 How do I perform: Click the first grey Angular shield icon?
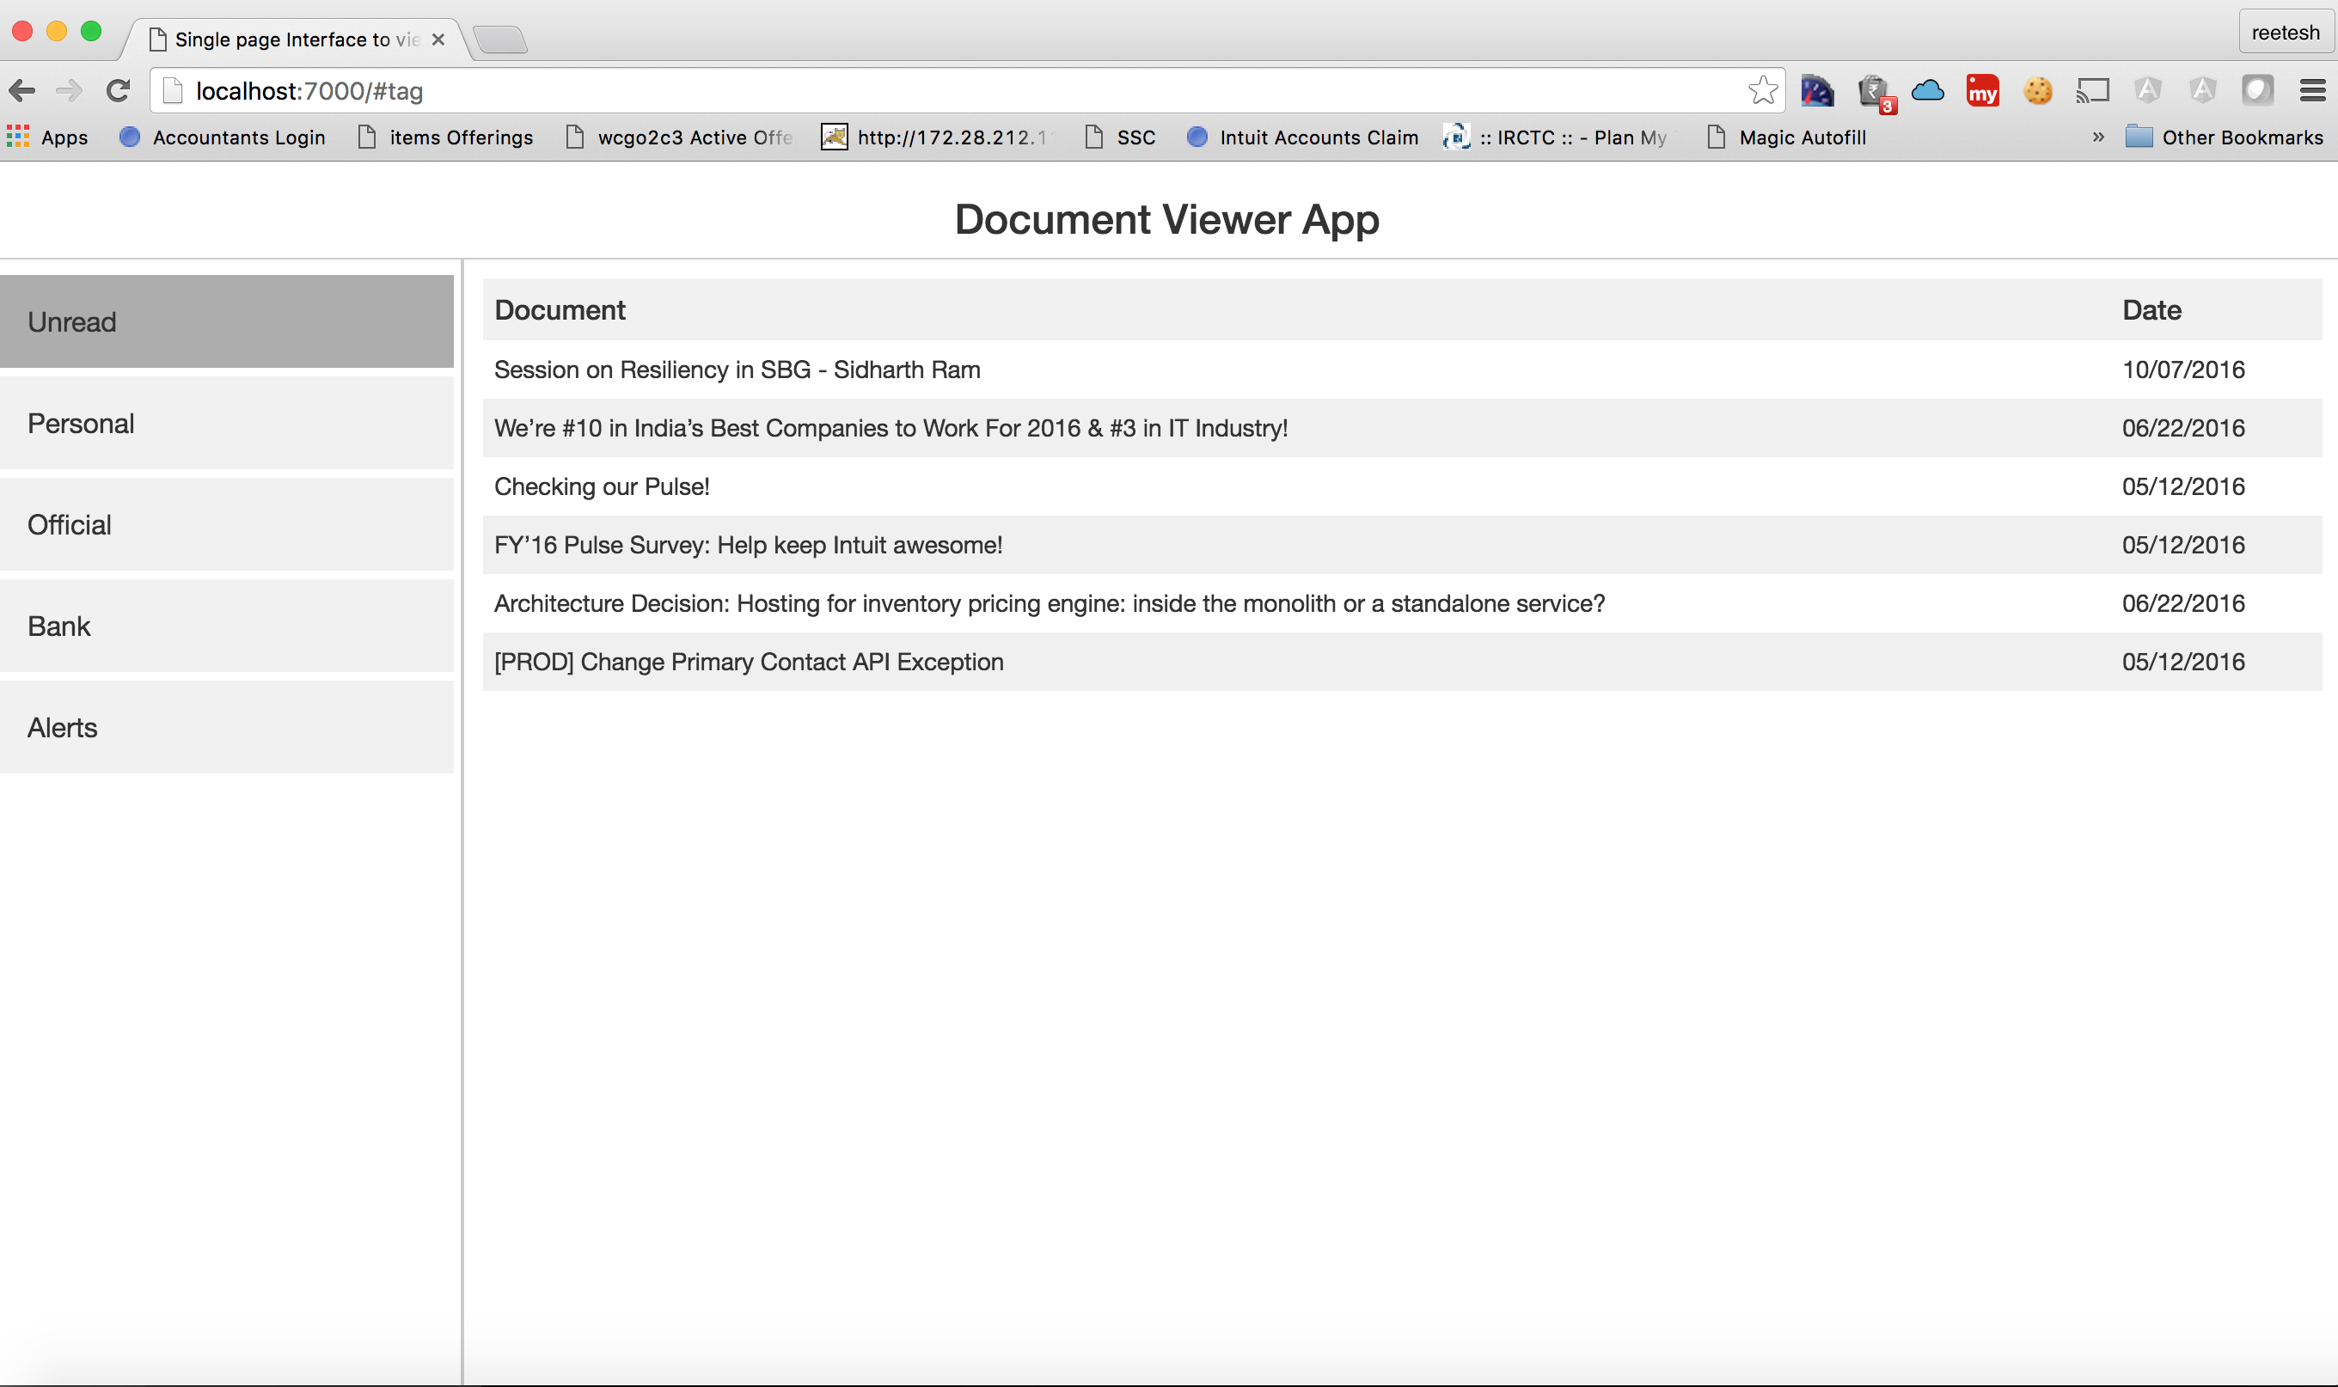click(x=2147, y=90)
